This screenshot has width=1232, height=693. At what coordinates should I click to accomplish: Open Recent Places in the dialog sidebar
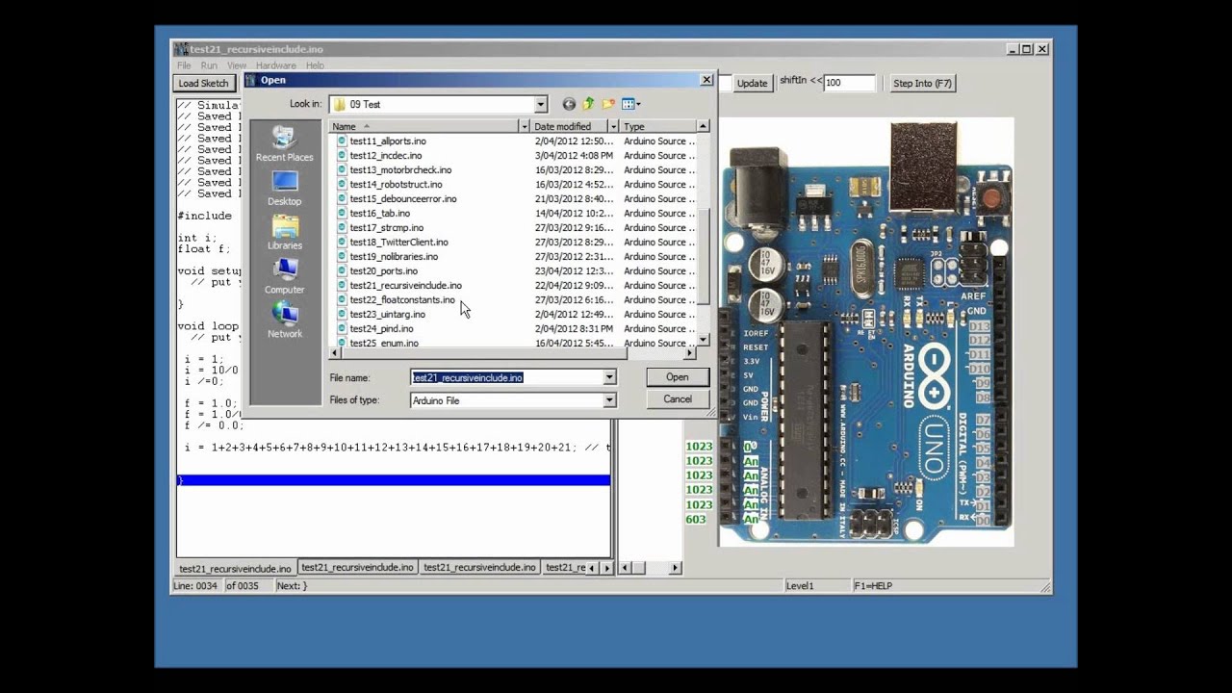coord(284,144)
